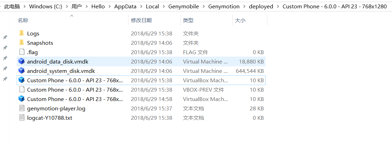Expand the chevron after 用户 in the path

tap(86, 7)
